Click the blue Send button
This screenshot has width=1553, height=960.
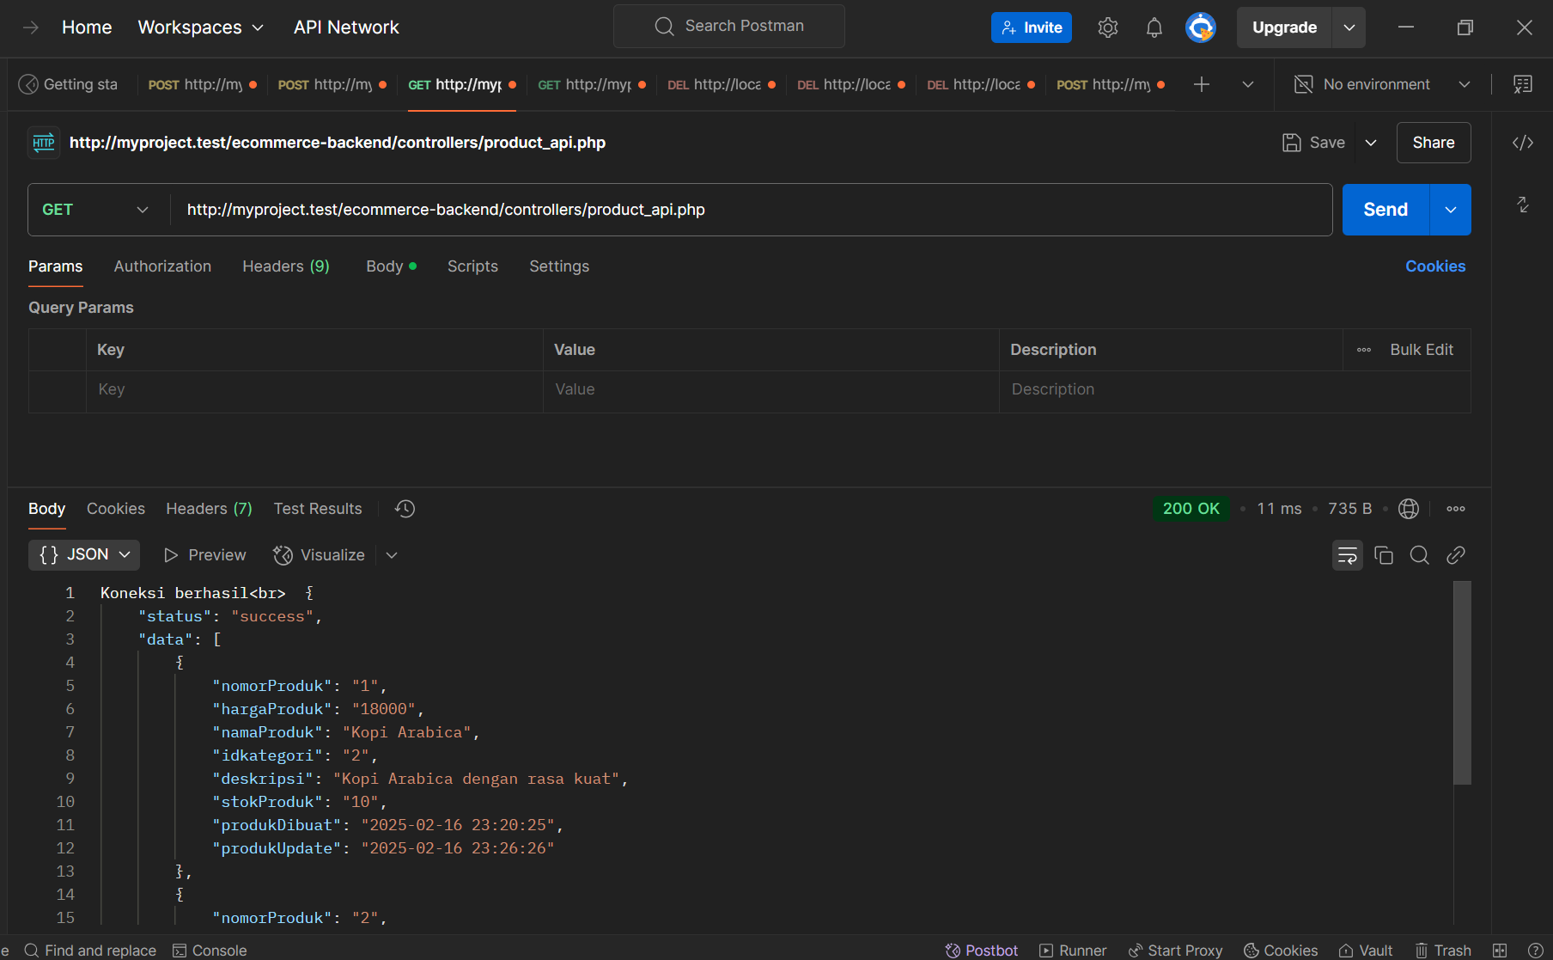(1385, 210)
